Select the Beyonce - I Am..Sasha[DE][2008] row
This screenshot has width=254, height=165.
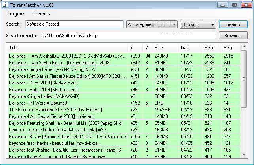pos(124,56)
